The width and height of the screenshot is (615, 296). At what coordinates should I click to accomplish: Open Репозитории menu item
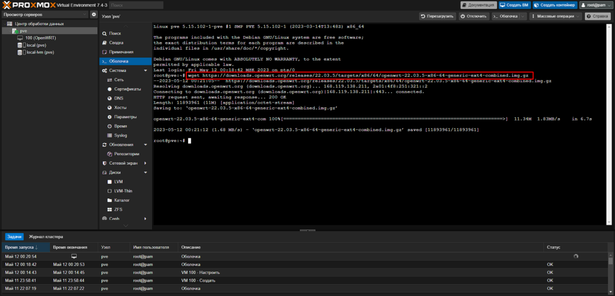pos(127,154)
